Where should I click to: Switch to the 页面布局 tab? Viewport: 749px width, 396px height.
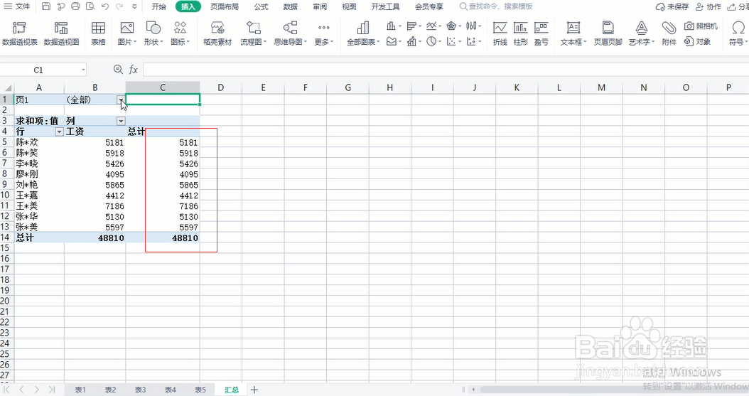[225, 6]
